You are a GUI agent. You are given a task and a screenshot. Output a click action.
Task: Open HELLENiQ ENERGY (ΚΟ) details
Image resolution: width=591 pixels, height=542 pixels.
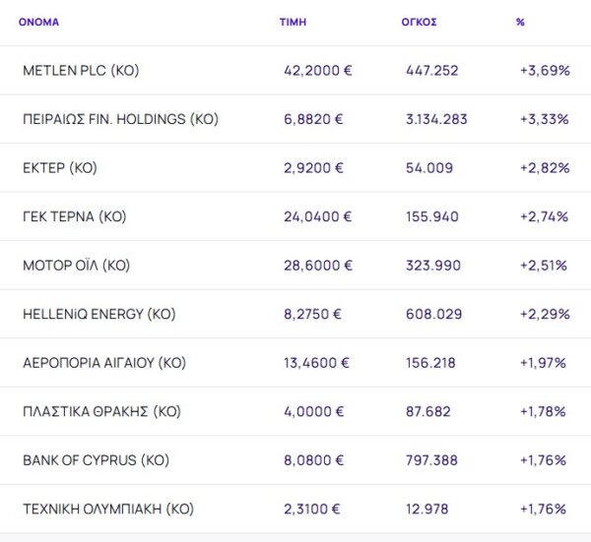[x=98, y=315]
